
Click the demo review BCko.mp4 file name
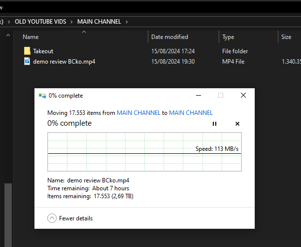[64, 62]
